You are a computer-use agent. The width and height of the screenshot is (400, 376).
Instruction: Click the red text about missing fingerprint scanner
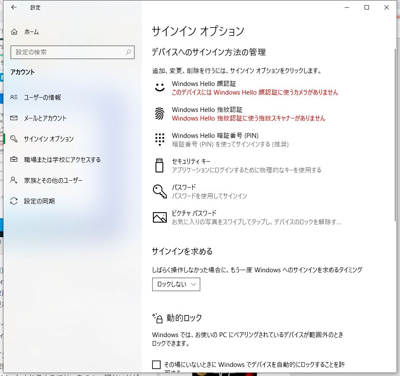248,118
